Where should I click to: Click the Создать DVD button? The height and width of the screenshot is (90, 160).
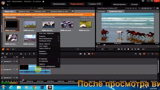(x=95, y=4)
